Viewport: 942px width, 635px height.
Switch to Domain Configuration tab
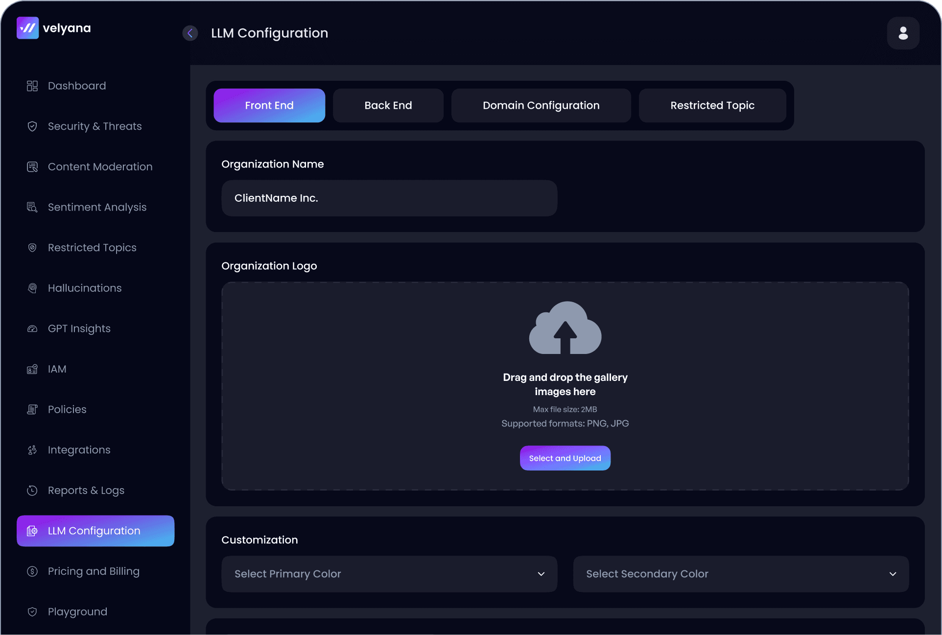[541, 105]
